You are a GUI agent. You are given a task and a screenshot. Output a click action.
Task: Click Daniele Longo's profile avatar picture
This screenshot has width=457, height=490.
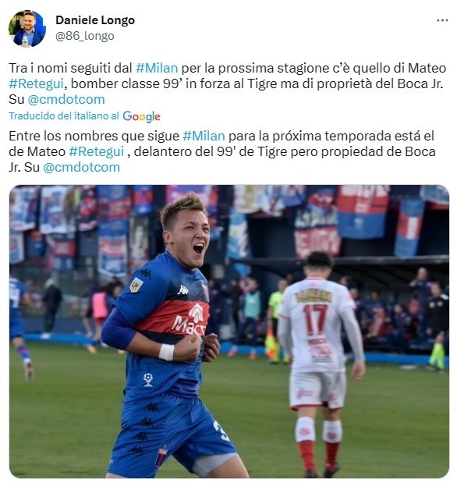pos(27,28)
